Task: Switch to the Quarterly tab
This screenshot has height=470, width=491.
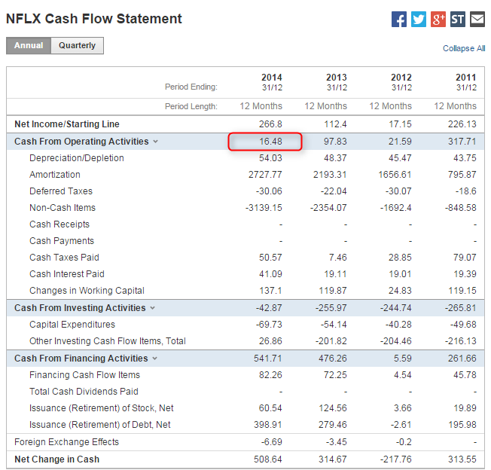Action: pos(77,46)
